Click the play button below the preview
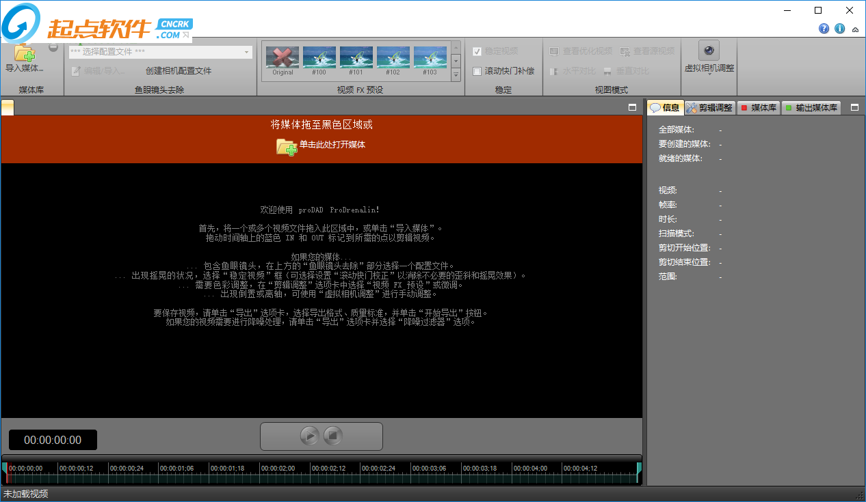 [310, 436]
